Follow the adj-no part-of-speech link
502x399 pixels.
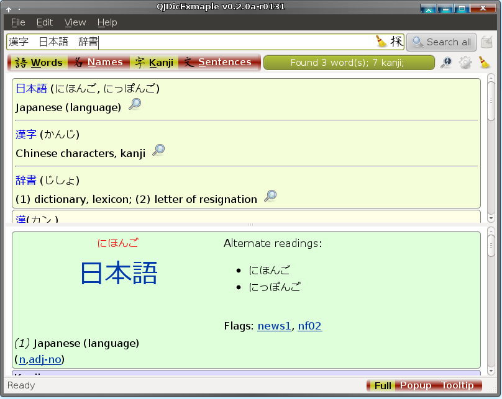pyautogui.click(x=45, y=359)
